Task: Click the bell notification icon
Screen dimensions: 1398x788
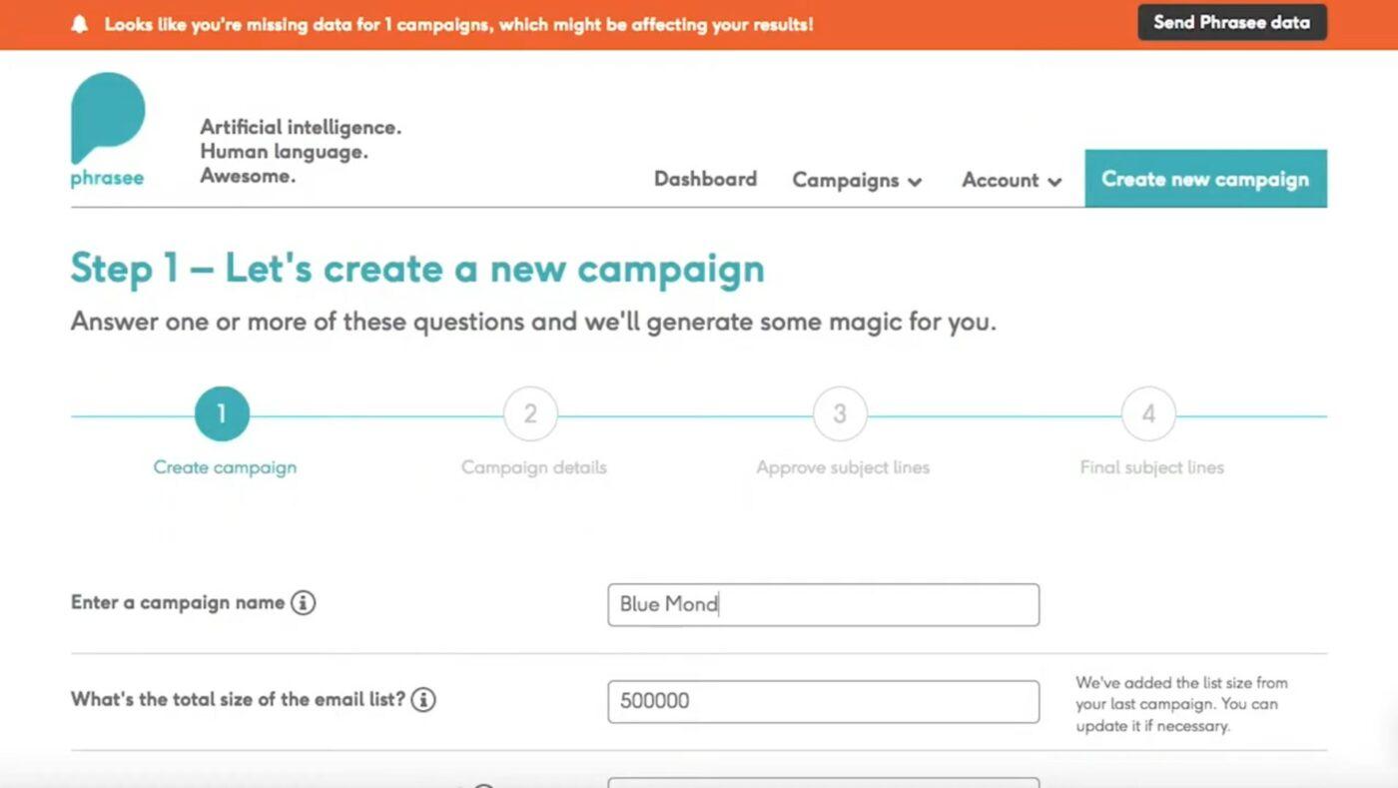Action: coord(80,24)
